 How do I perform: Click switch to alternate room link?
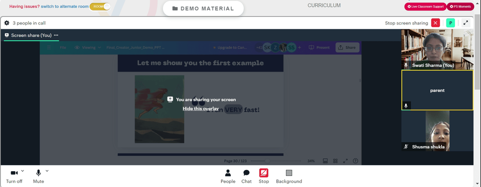pos(65,6)
